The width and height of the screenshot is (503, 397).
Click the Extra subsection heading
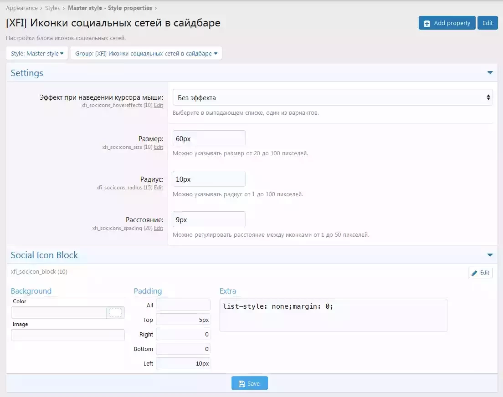pyautogui.click(x=228, y=291)
